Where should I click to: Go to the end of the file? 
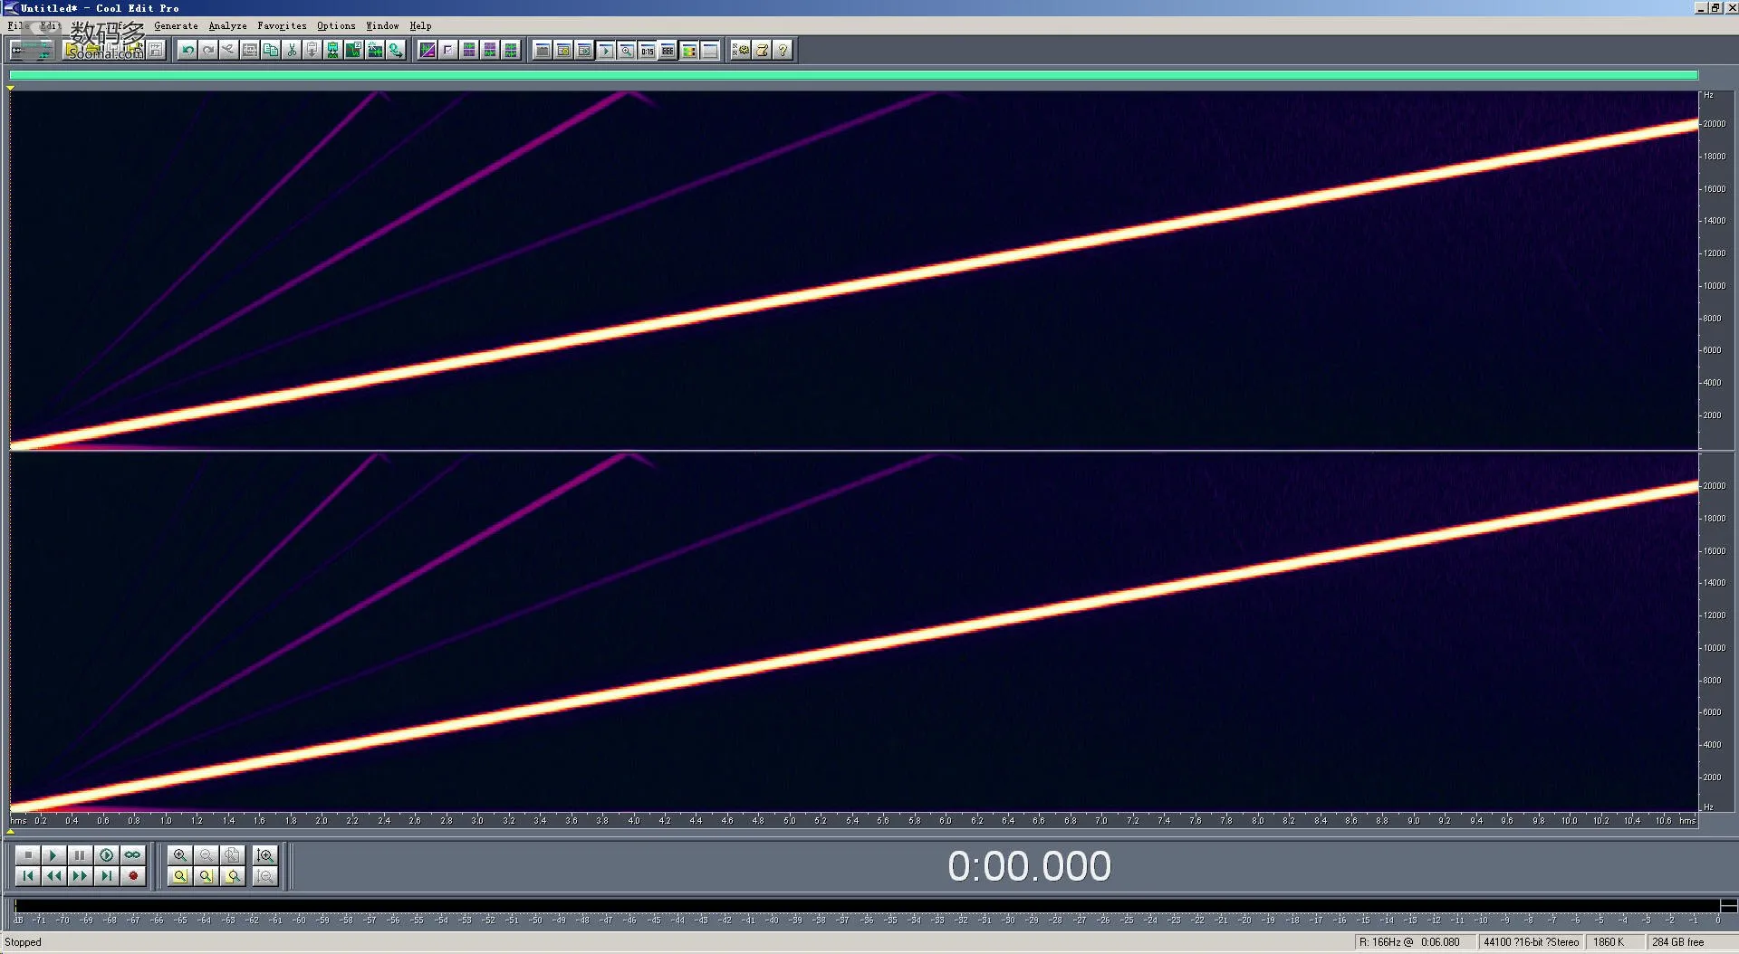pyautogui.click(x=106, y=876)
